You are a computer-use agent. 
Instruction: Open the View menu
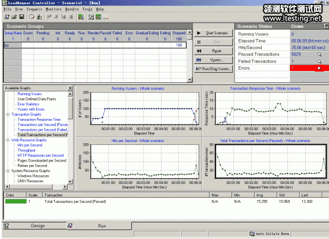point(18,9)
